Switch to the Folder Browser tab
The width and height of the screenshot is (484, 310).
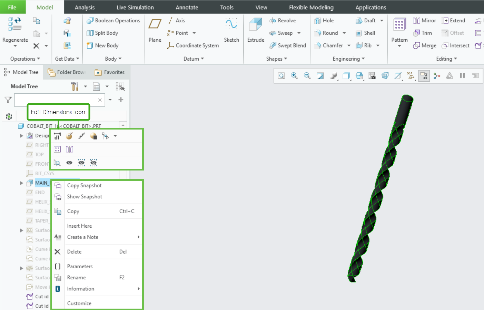pos(67,72)
